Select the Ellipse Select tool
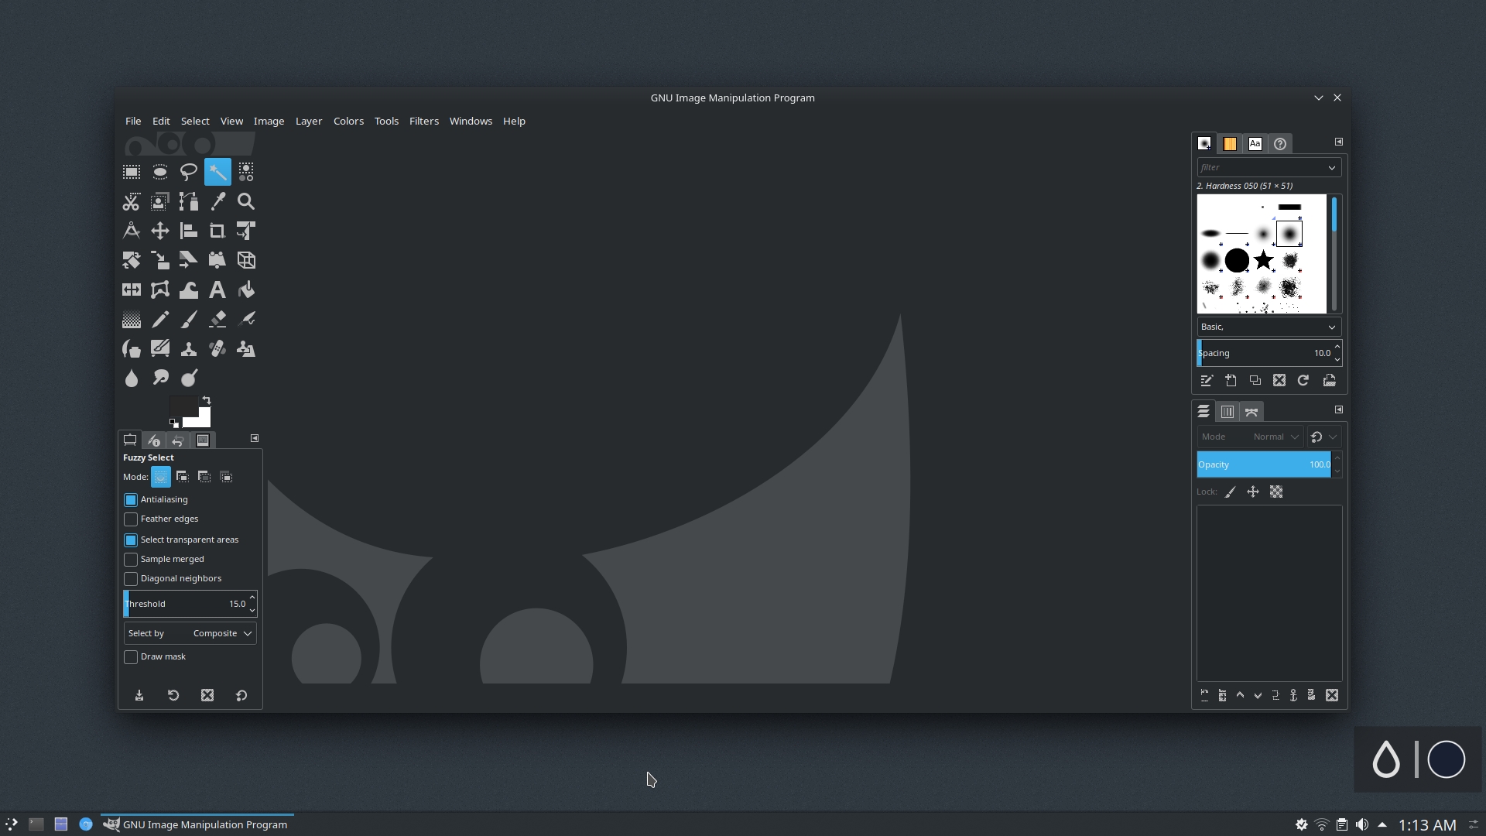Screen dimensions: 1486x836 coord(160,172)
